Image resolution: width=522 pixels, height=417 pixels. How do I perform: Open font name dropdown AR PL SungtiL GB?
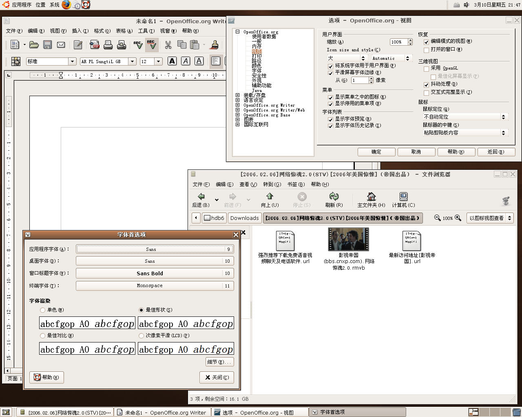[x=132, y=61]
